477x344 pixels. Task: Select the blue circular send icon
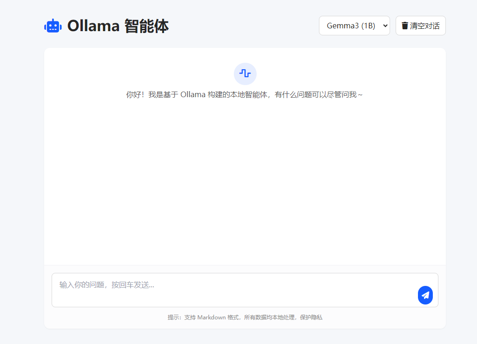tap(425, 295)
